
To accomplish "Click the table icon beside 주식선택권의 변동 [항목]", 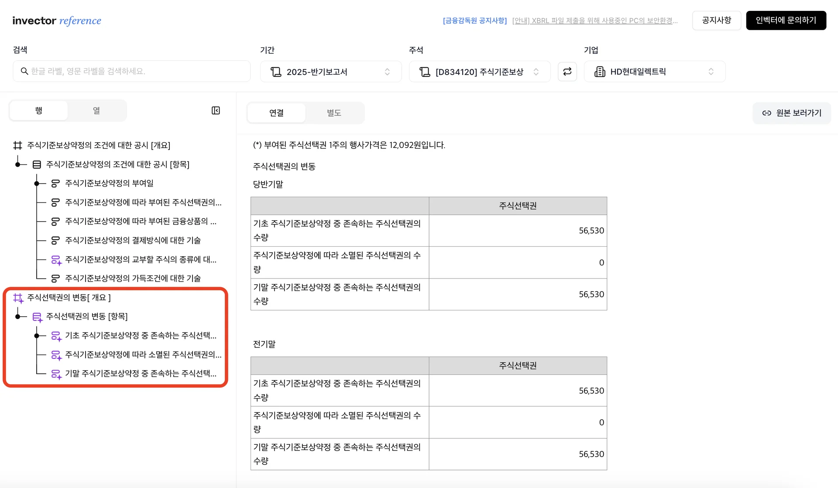I will pyautogui.click(x=37, y=317).
